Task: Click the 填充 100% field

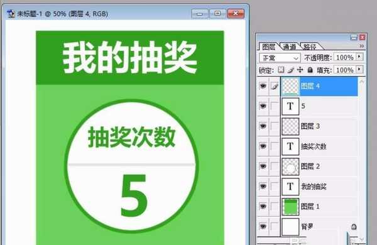Action: (345, 70)
